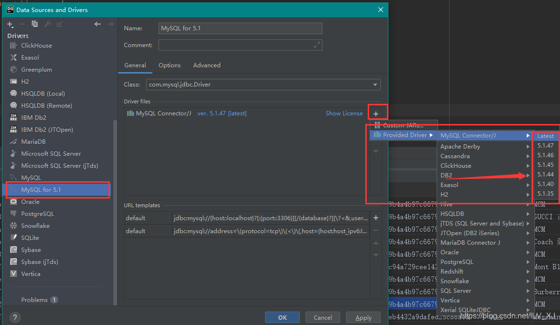560x325 pixels.
Task: Click the duplicate driver icon
Action: pos(35,24)
